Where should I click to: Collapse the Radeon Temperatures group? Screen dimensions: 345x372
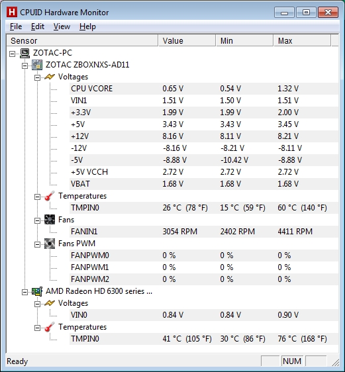(37, 328)
